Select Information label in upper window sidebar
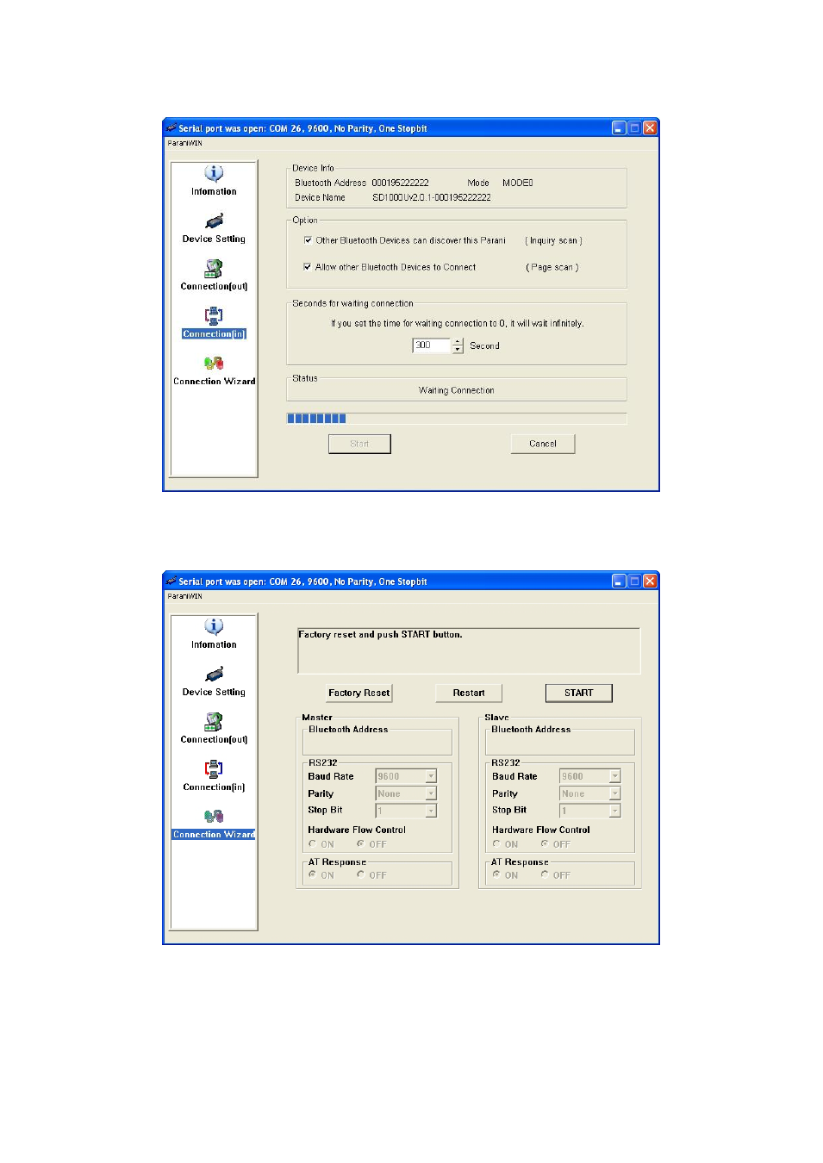The width and height of the screenshot is (823, 1163). (214, 191)
